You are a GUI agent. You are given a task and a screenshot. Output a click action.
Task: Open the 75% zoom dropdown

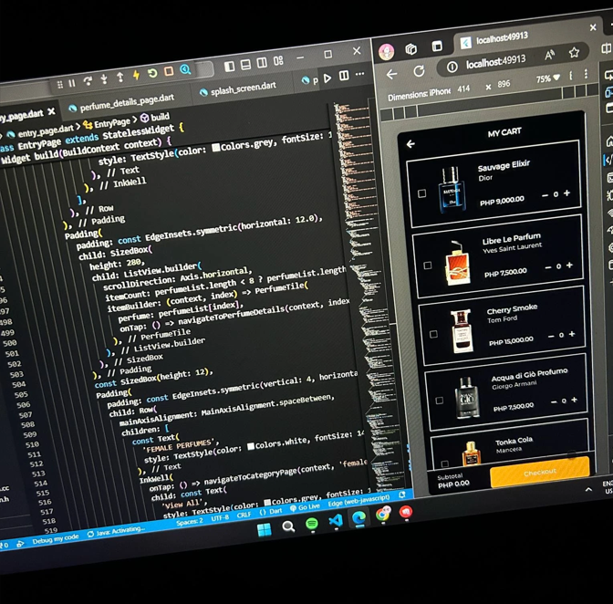tap(547, 78)
